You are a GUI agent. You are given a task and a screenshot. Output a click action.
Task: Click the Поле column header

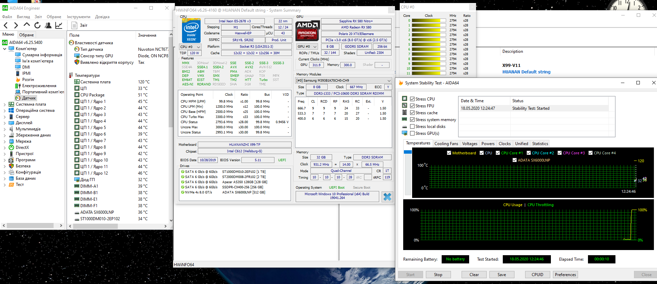click(74, 35)
